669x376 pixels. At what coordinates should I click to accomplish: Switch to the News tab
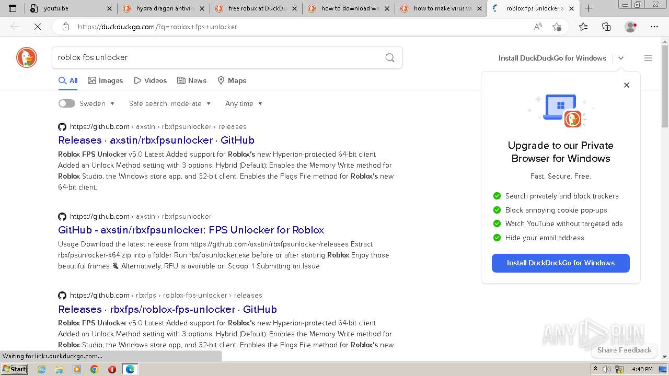(192, 80)
